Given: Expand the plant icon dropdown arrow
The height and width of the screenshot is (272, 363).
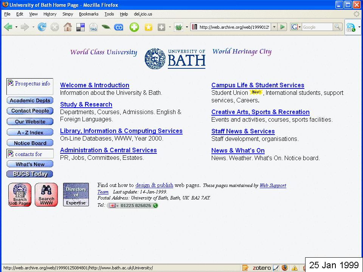Looking at the screenshot, I should 187,27.
